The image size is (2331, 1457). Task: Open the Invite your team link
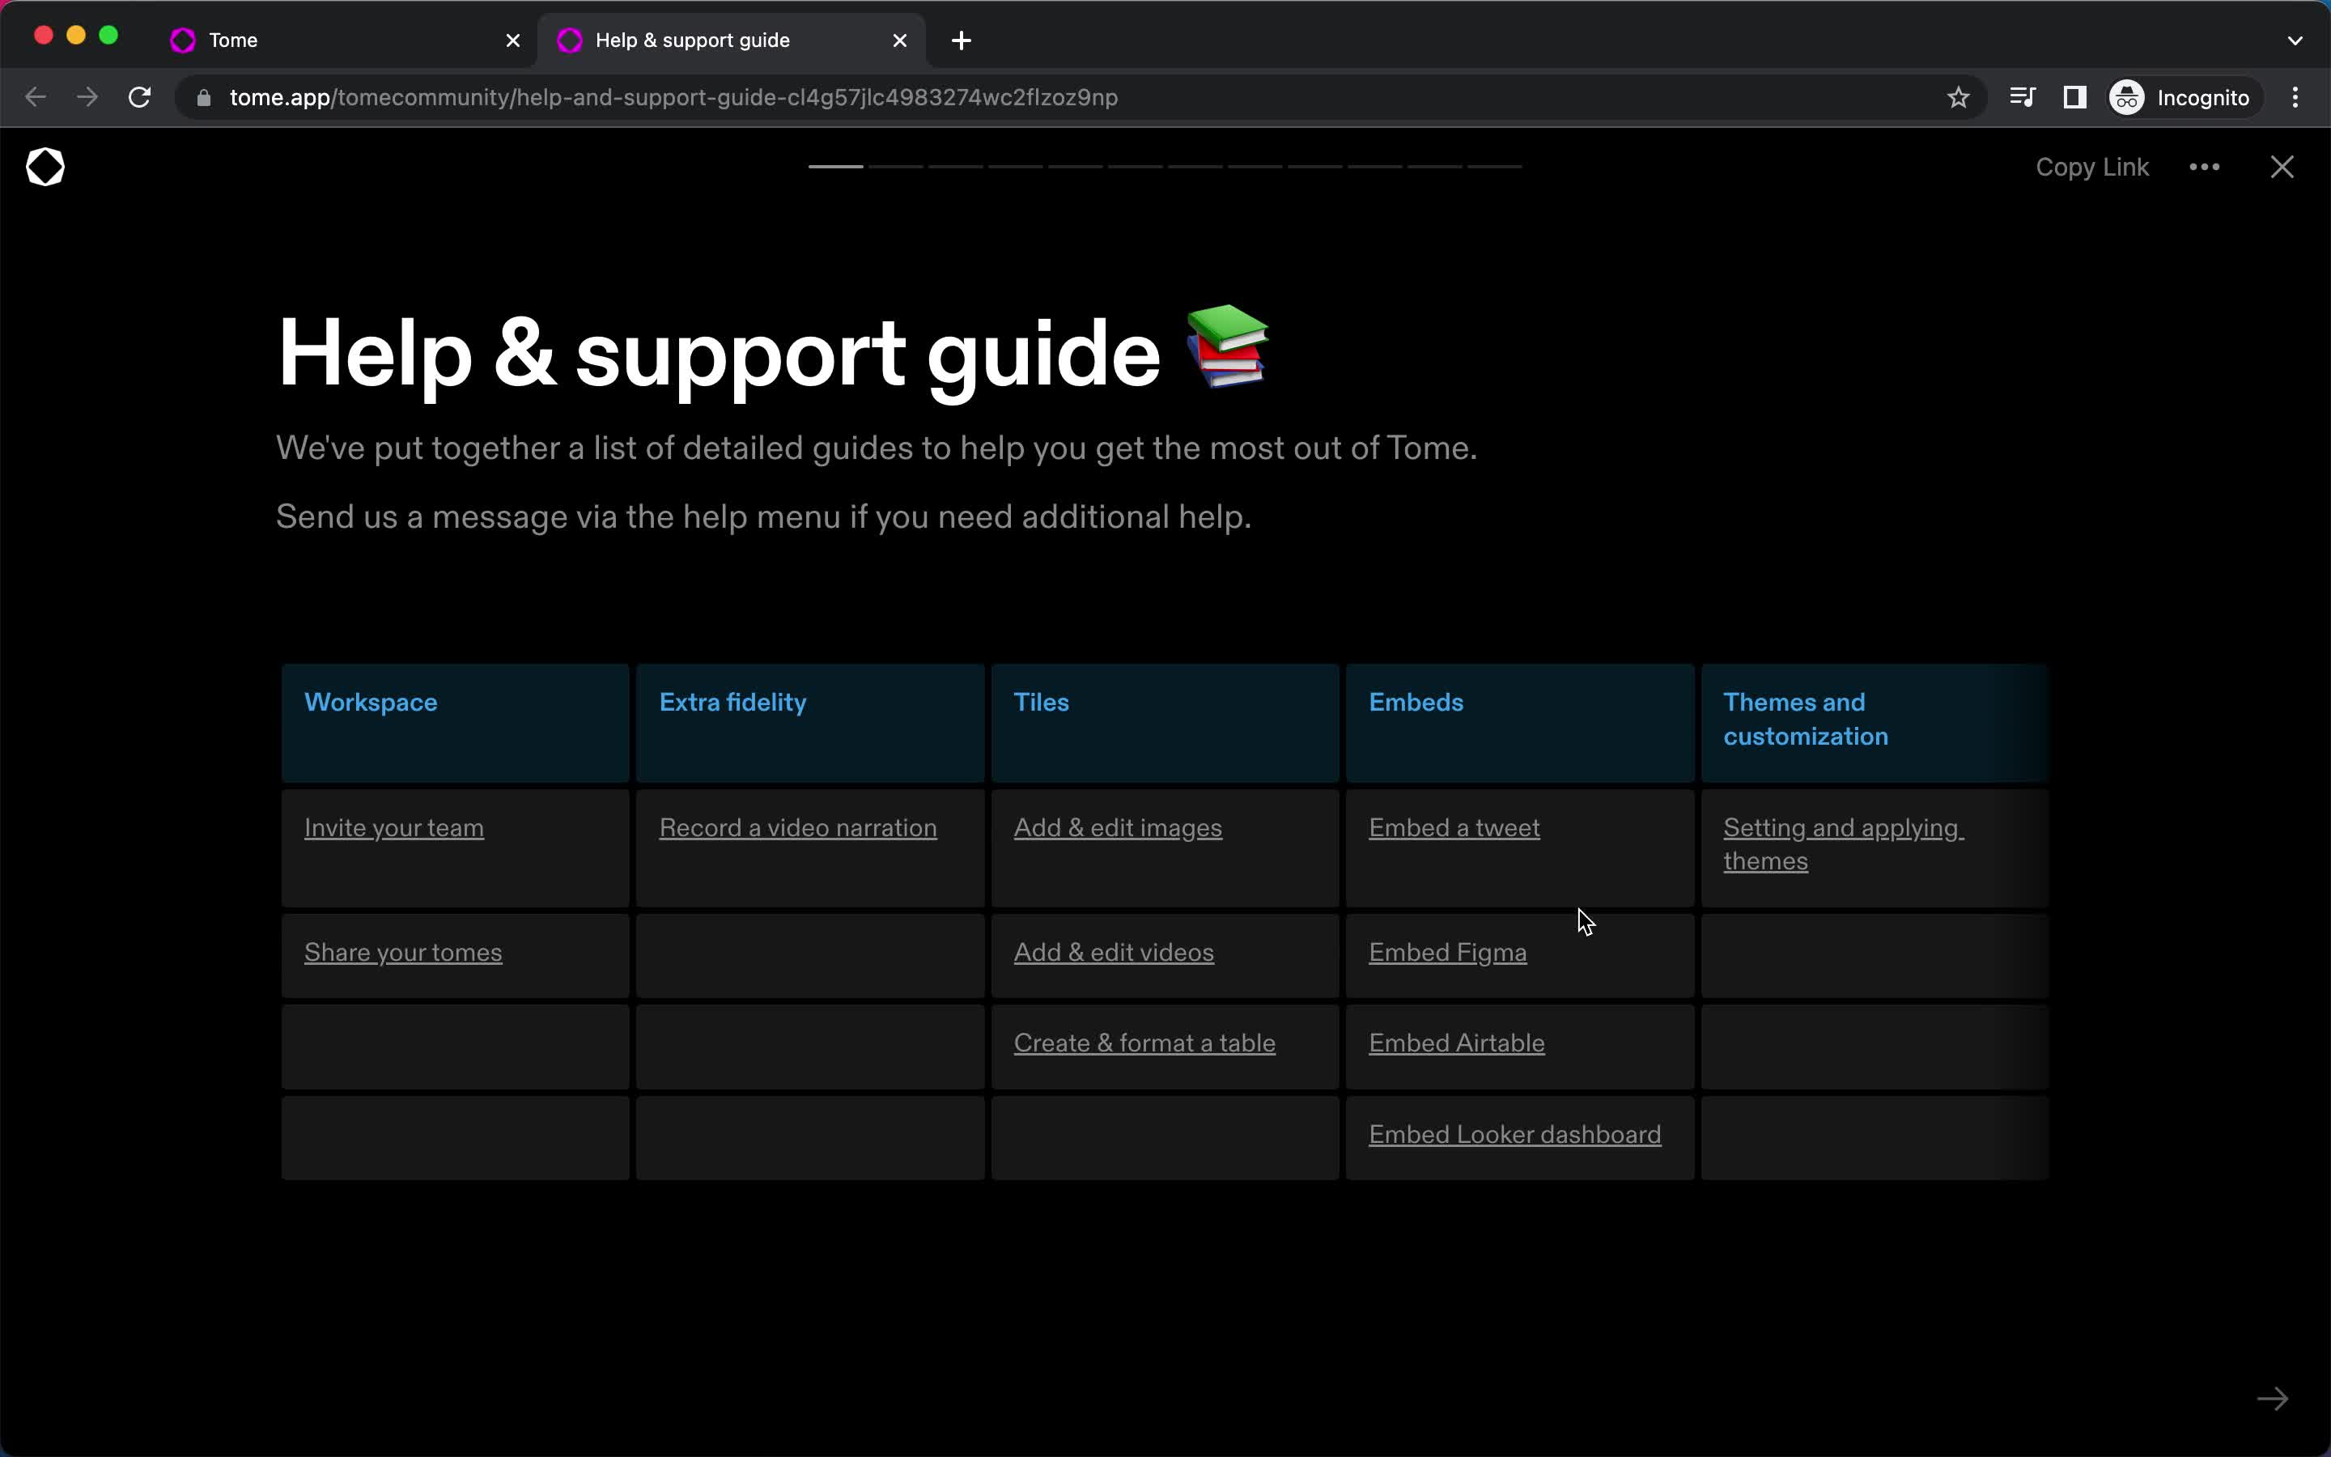(394, 828)
